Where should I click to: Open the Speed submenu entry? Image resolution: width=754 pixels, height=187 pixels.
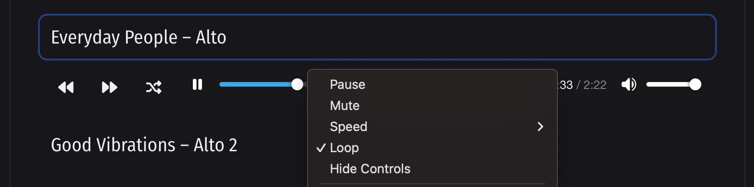[x=349, y=127]
